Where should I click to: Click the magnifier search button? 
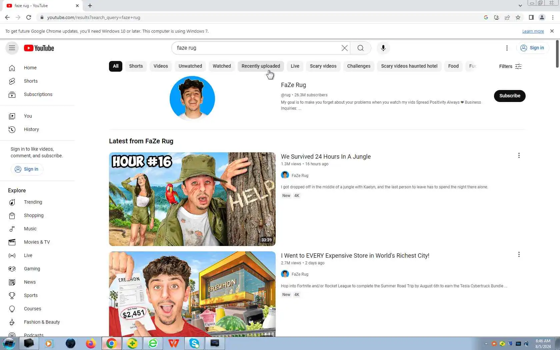tap(361, 48)
